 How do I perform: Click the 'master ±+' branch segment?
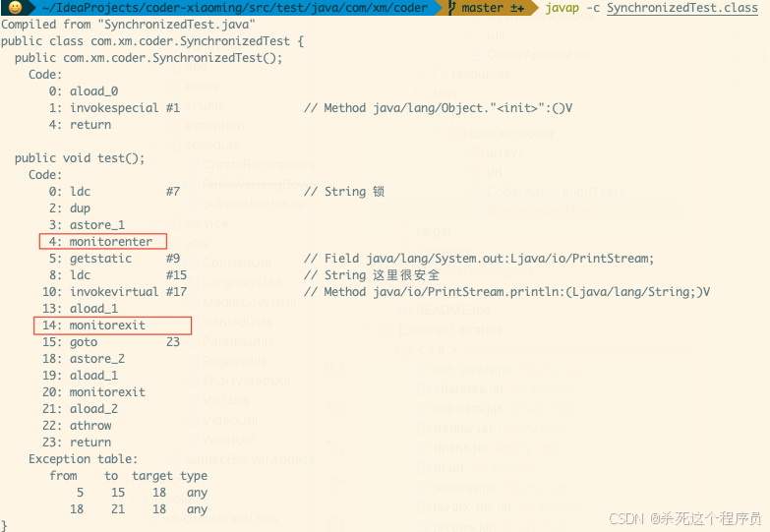493,7
